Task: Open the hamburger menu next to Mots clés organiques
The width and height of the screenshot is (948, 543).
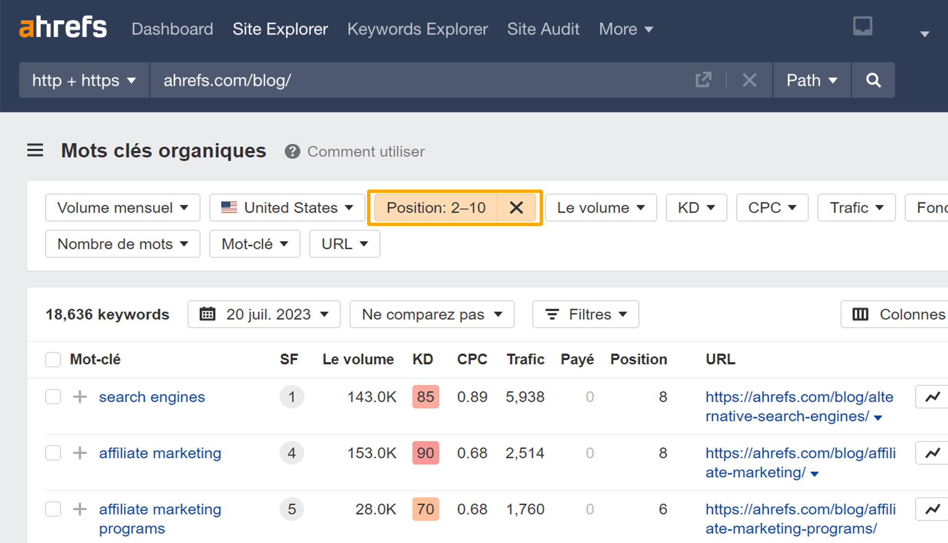Action: pyautogui.click(x=35, y=151)
